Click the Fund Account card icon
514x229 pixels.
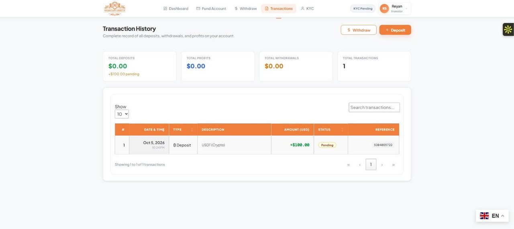pos(198,8)
